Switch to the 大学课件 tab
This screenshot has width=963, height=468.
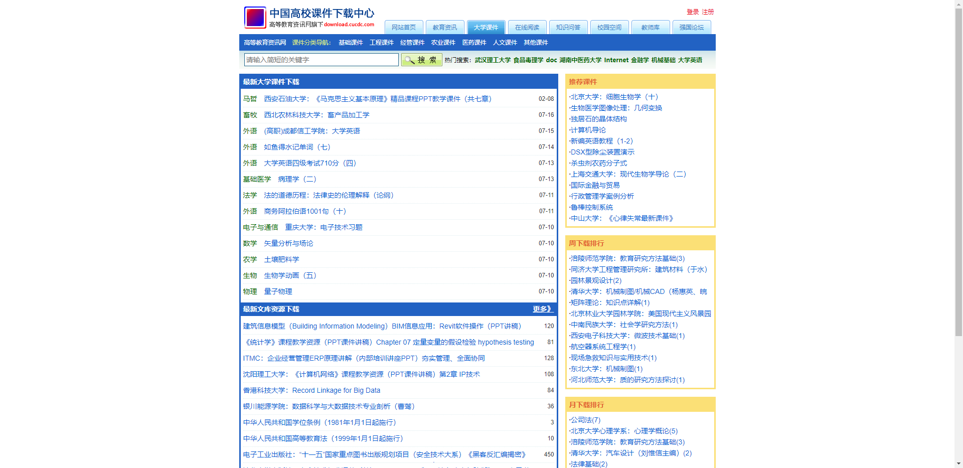pyautogui.click(x=486, y=28)
